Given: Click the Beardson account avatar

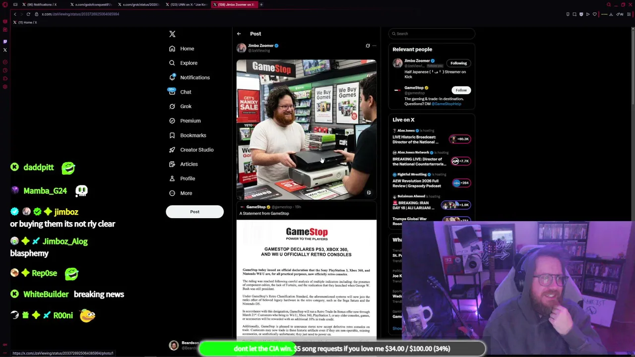Looking at the screenshot, I should tap(174, 346).
